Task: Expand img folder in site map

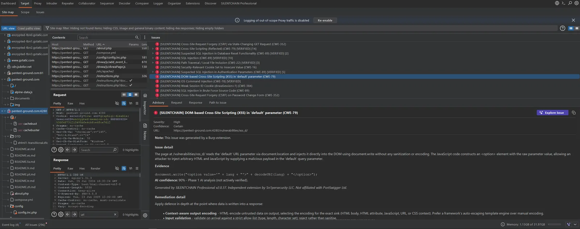Action: click(x=8, y=105)
